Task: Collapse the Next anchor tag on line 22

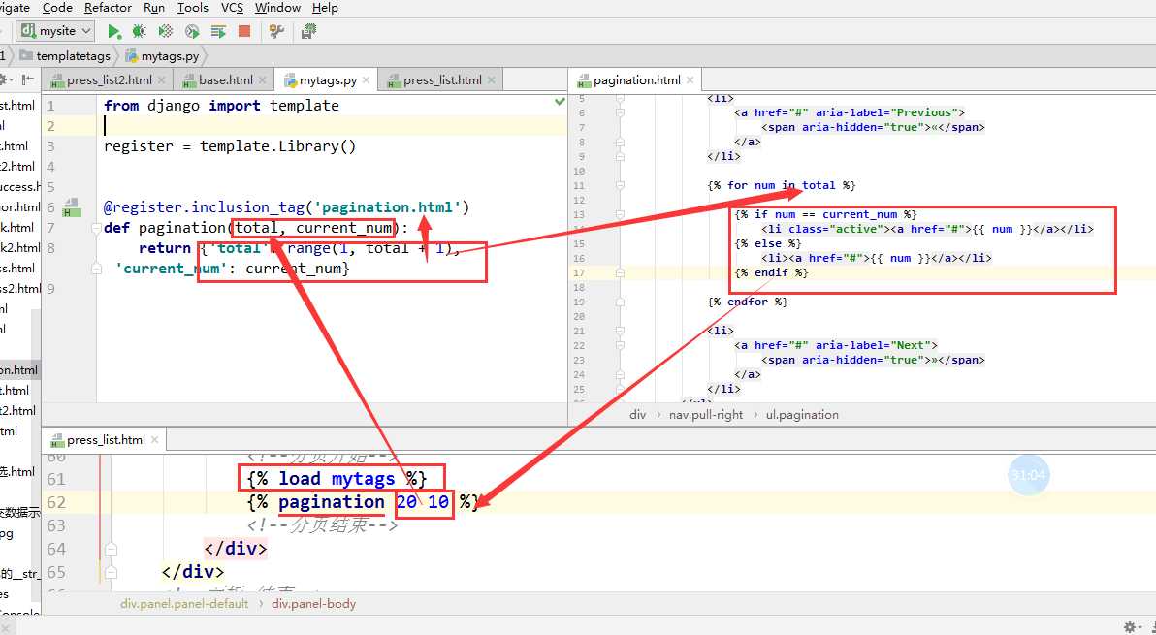Action: tap(620, 345)
